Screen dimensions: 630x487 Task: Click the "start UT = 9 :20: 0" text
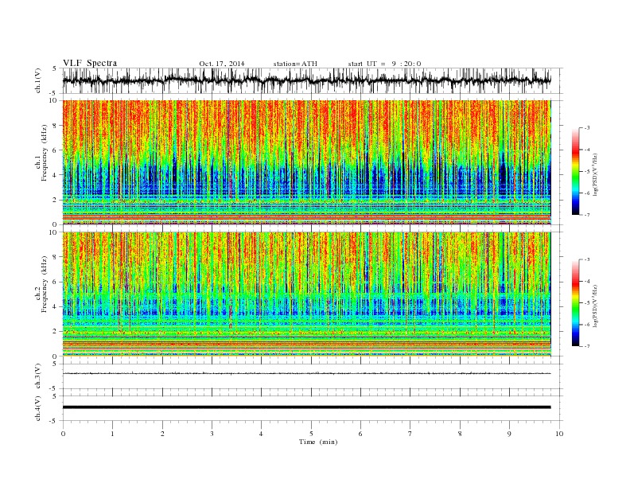(x=384, y=64)
